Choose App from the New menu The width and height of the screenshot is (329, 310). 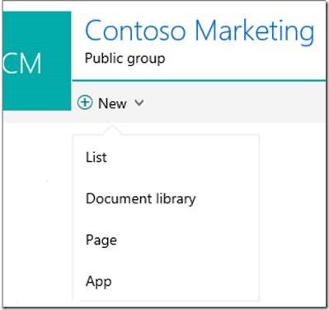click(166, 281)
